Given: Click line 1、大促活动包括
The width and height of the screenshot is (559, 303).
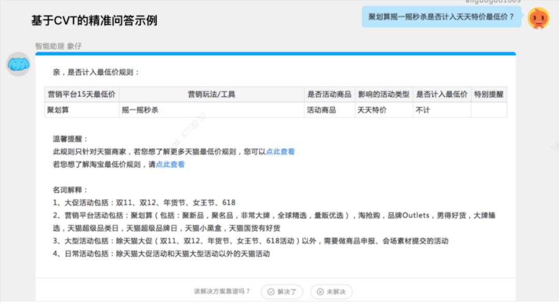Looking at the screenshot, I should (x=144, y=203).
